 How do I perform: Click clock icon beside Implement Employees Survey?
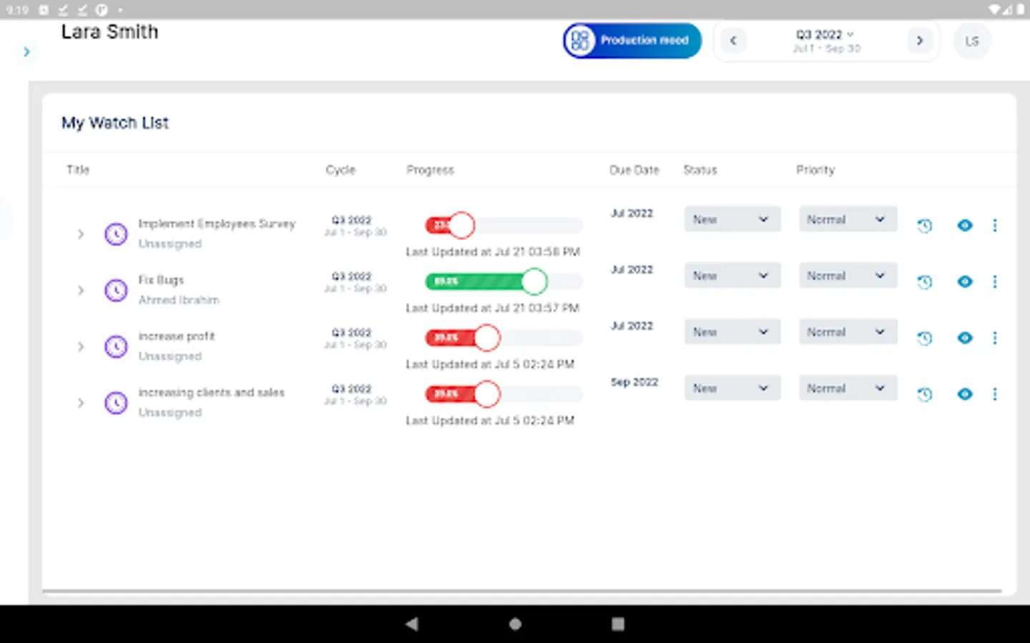pyautogui.click(x=116, y=234)
